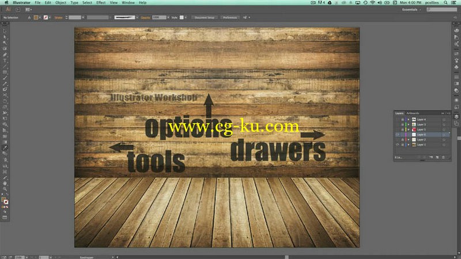Hide Layer 6 with its eye icon
Screen dimensions: 461x259
pyautogui.click(x=398, y=135)
